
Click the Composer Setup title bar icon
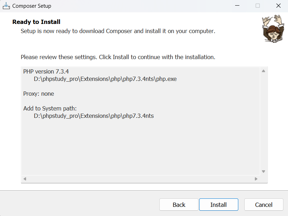point(6,6)
